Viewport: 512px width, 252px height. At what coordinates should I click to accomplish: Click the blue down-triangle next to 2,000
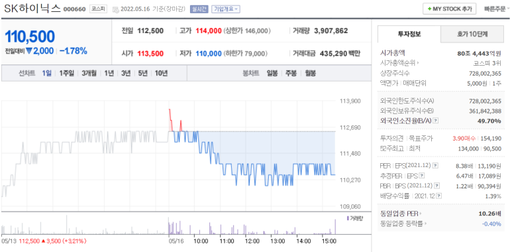[28, 51]
